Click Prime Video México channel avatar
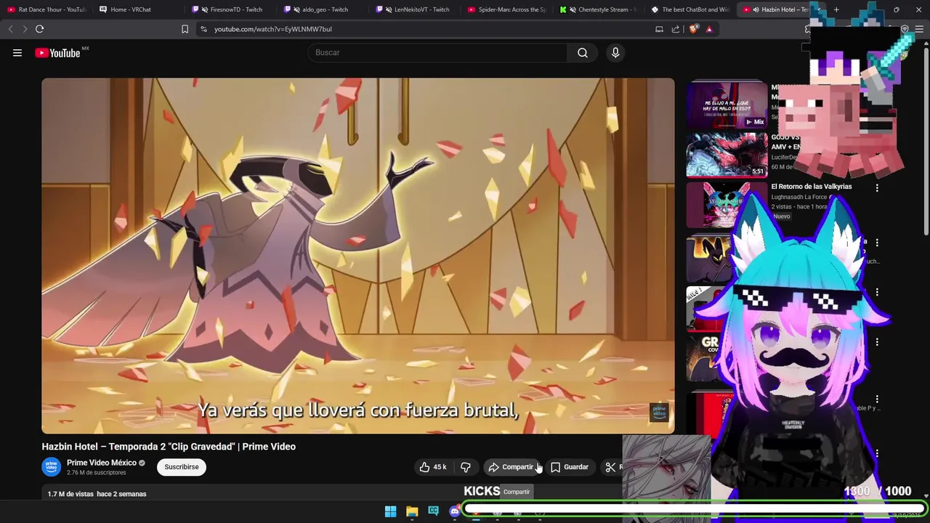The width and height of the screenshot is (930, 523). click(51, 467)
